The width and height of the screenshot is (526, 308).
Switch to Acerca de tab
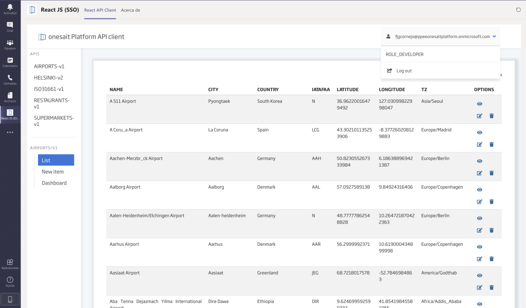pos(131,10)
